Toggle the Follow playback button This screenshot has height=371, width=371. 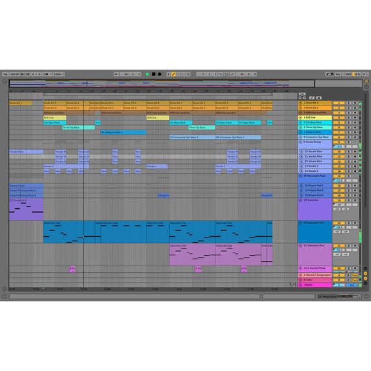click(x=116, y=74)
